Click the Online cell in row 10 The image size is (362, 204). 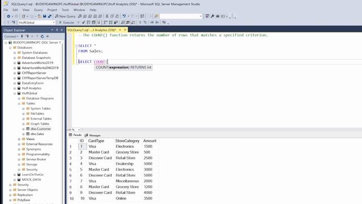[x=121, y=198]
